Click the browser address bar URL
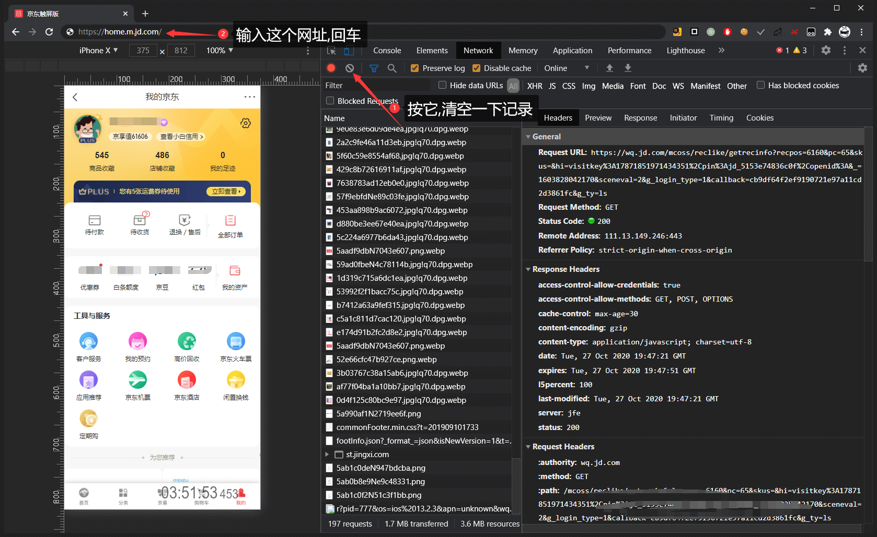 click(120, 32)
